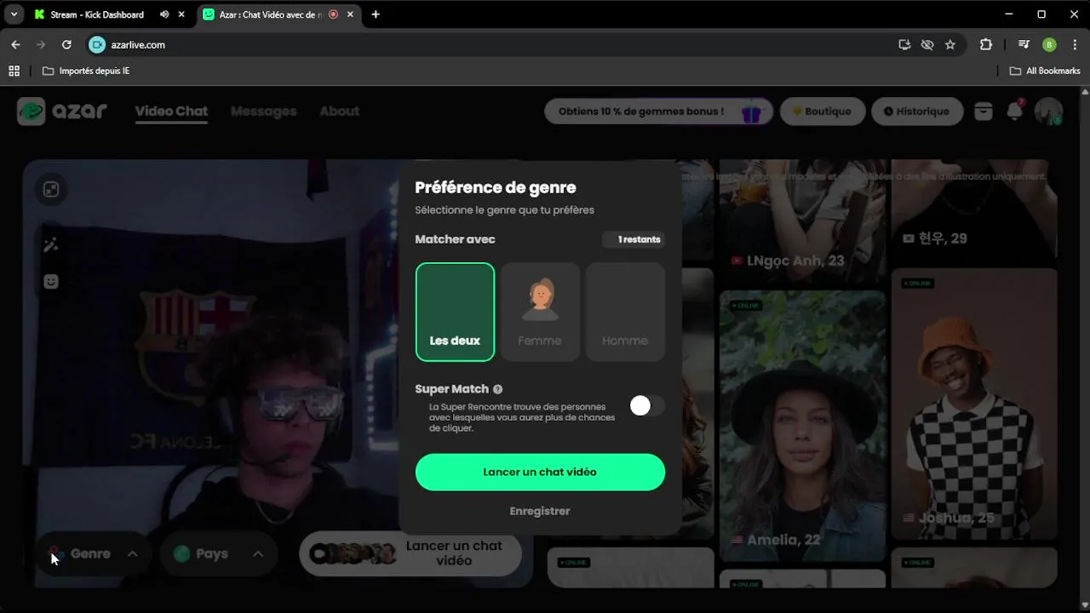
Task: Open a new browser tab
Action: click(x=376, y=14)
